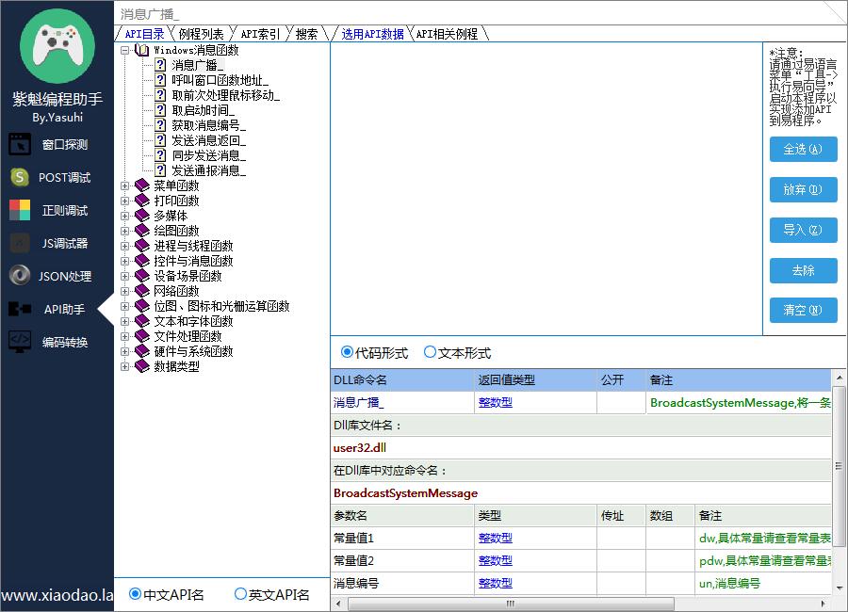
Task: Collapse the Windows消息函数 tree node
Action: [x=125, y=50]
